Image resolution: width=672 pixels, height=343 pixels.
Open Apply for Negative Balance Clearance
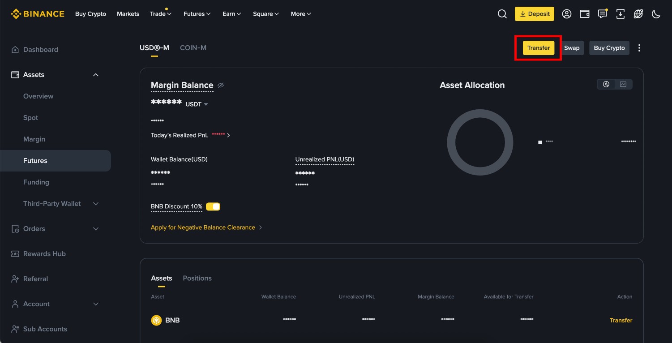coord(206,227)
